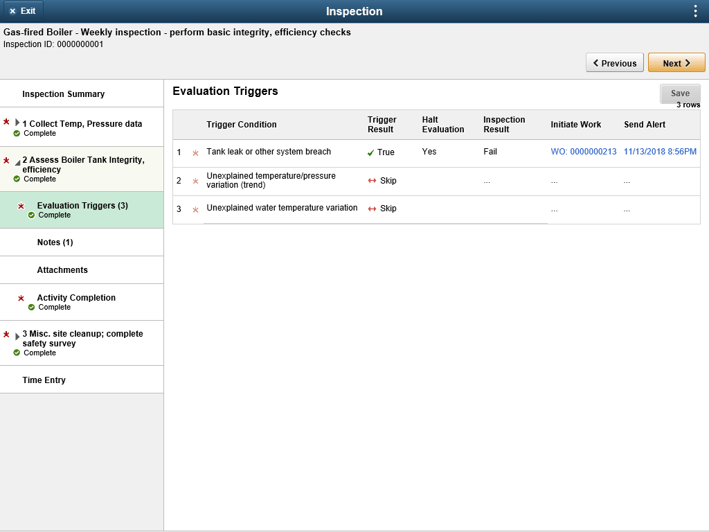Click the Trigger Result column header
This screenshot has width=709, height=532.
tap(382, 125)
